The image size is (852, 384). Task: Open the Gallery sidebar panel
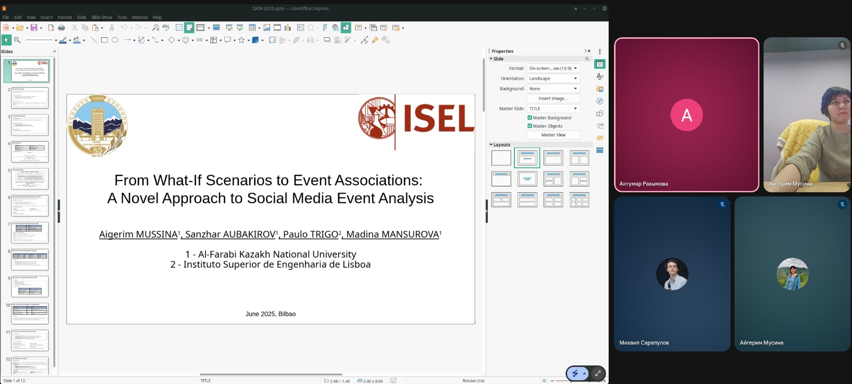[600, 89]
